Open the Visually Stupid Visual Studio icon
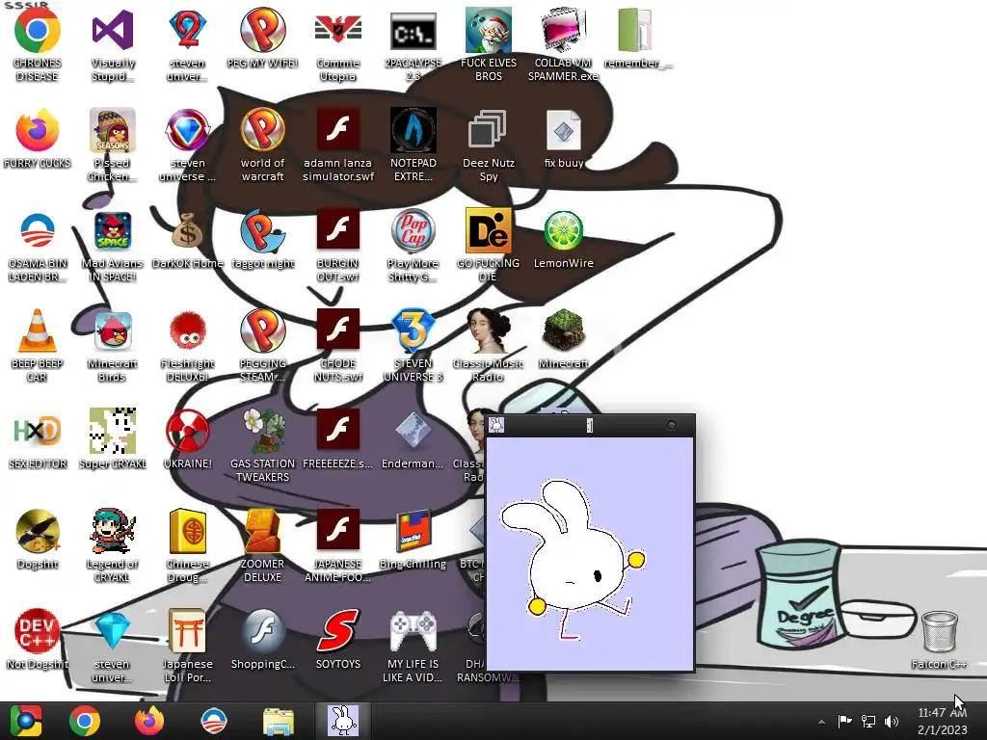Viewport: 987px width, 740px height. [112, 30]
